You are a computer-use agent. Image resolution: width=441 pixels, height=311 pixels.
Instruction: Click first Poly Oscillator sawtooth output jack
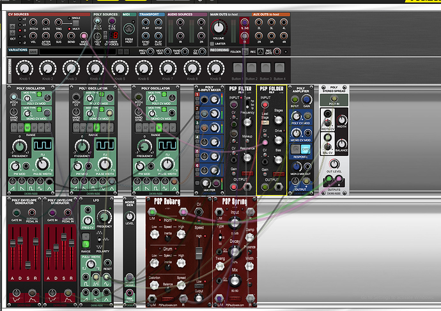tap(12, 181)
